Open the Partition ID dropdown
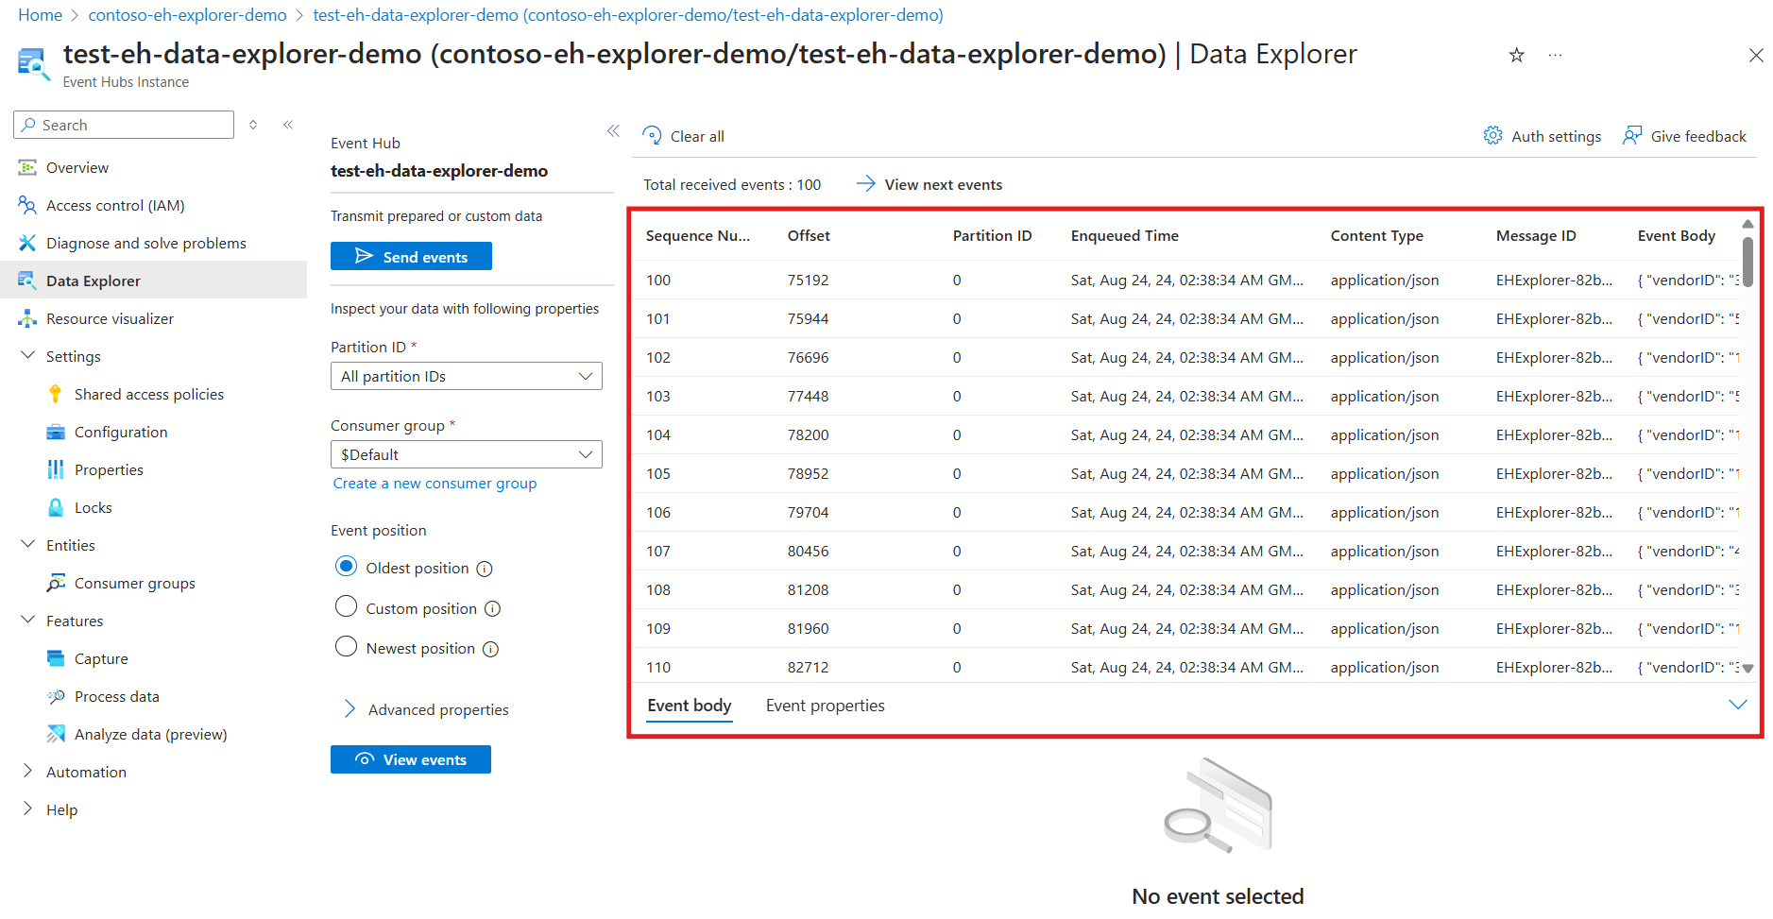Image resolution: width=1773 pixels, height=919 pixels. [466, 376]
